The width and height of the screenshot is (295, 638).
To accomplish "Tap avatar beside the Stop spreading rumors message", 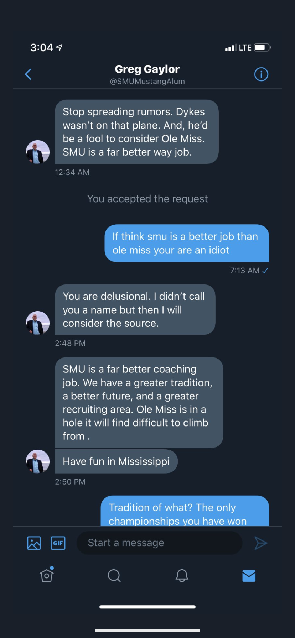I will tap(38, 152).
